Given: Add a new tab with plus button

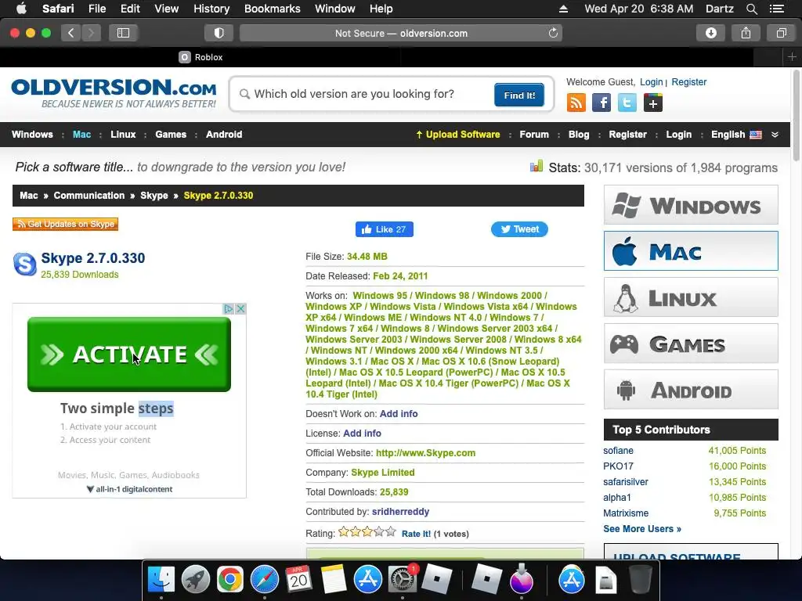Looking at the screenshot, I should 792,56.
